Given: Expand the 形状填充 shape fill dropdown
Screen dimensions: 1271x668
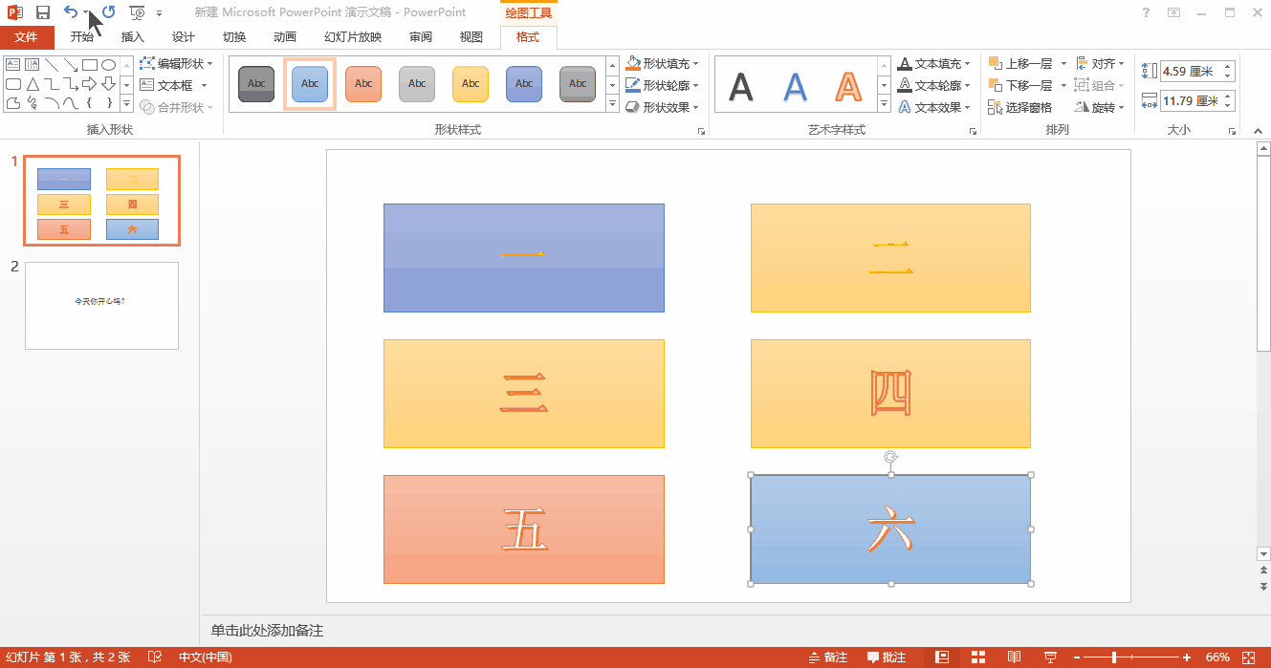Looking at the screenshot, I should click(x=695, y=63).
